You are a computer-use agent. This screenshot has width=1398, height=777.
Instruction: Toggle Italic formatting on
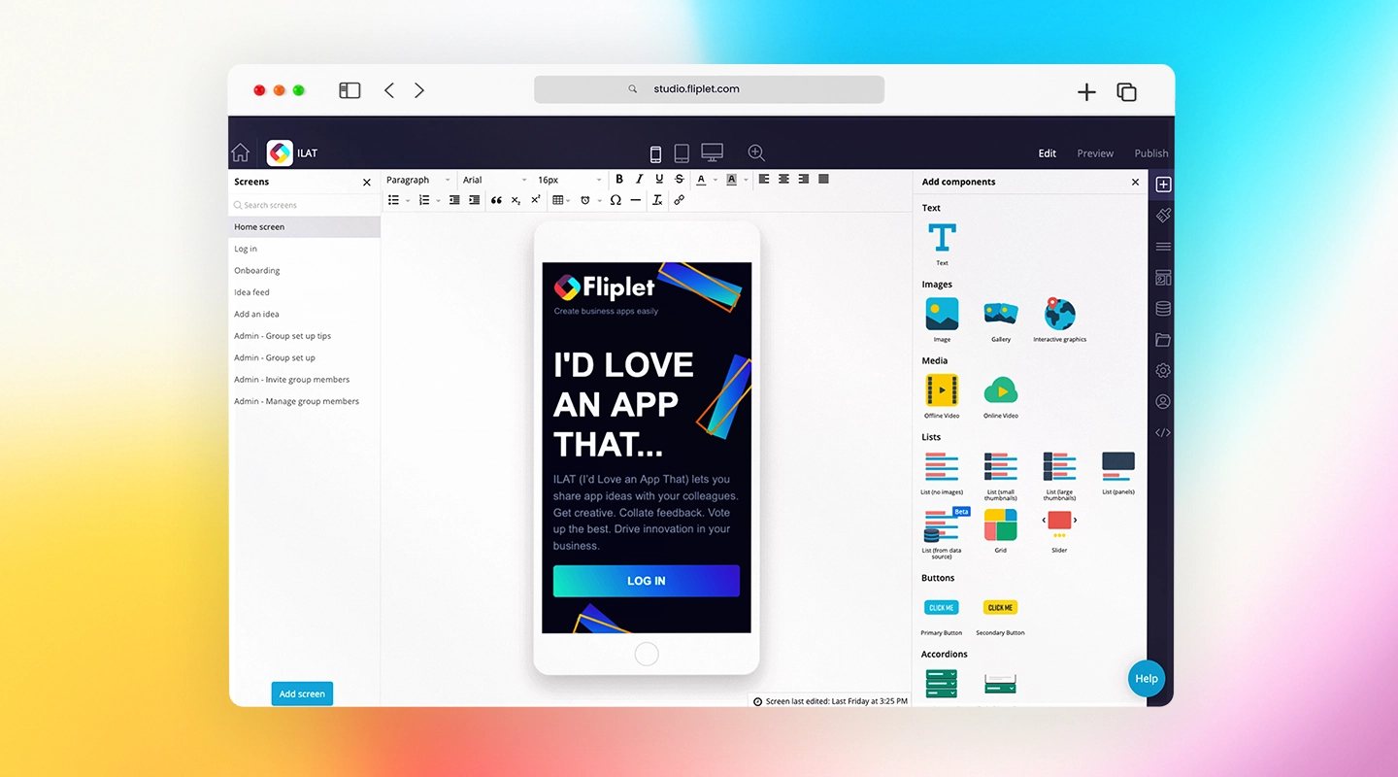pos(639,179)
